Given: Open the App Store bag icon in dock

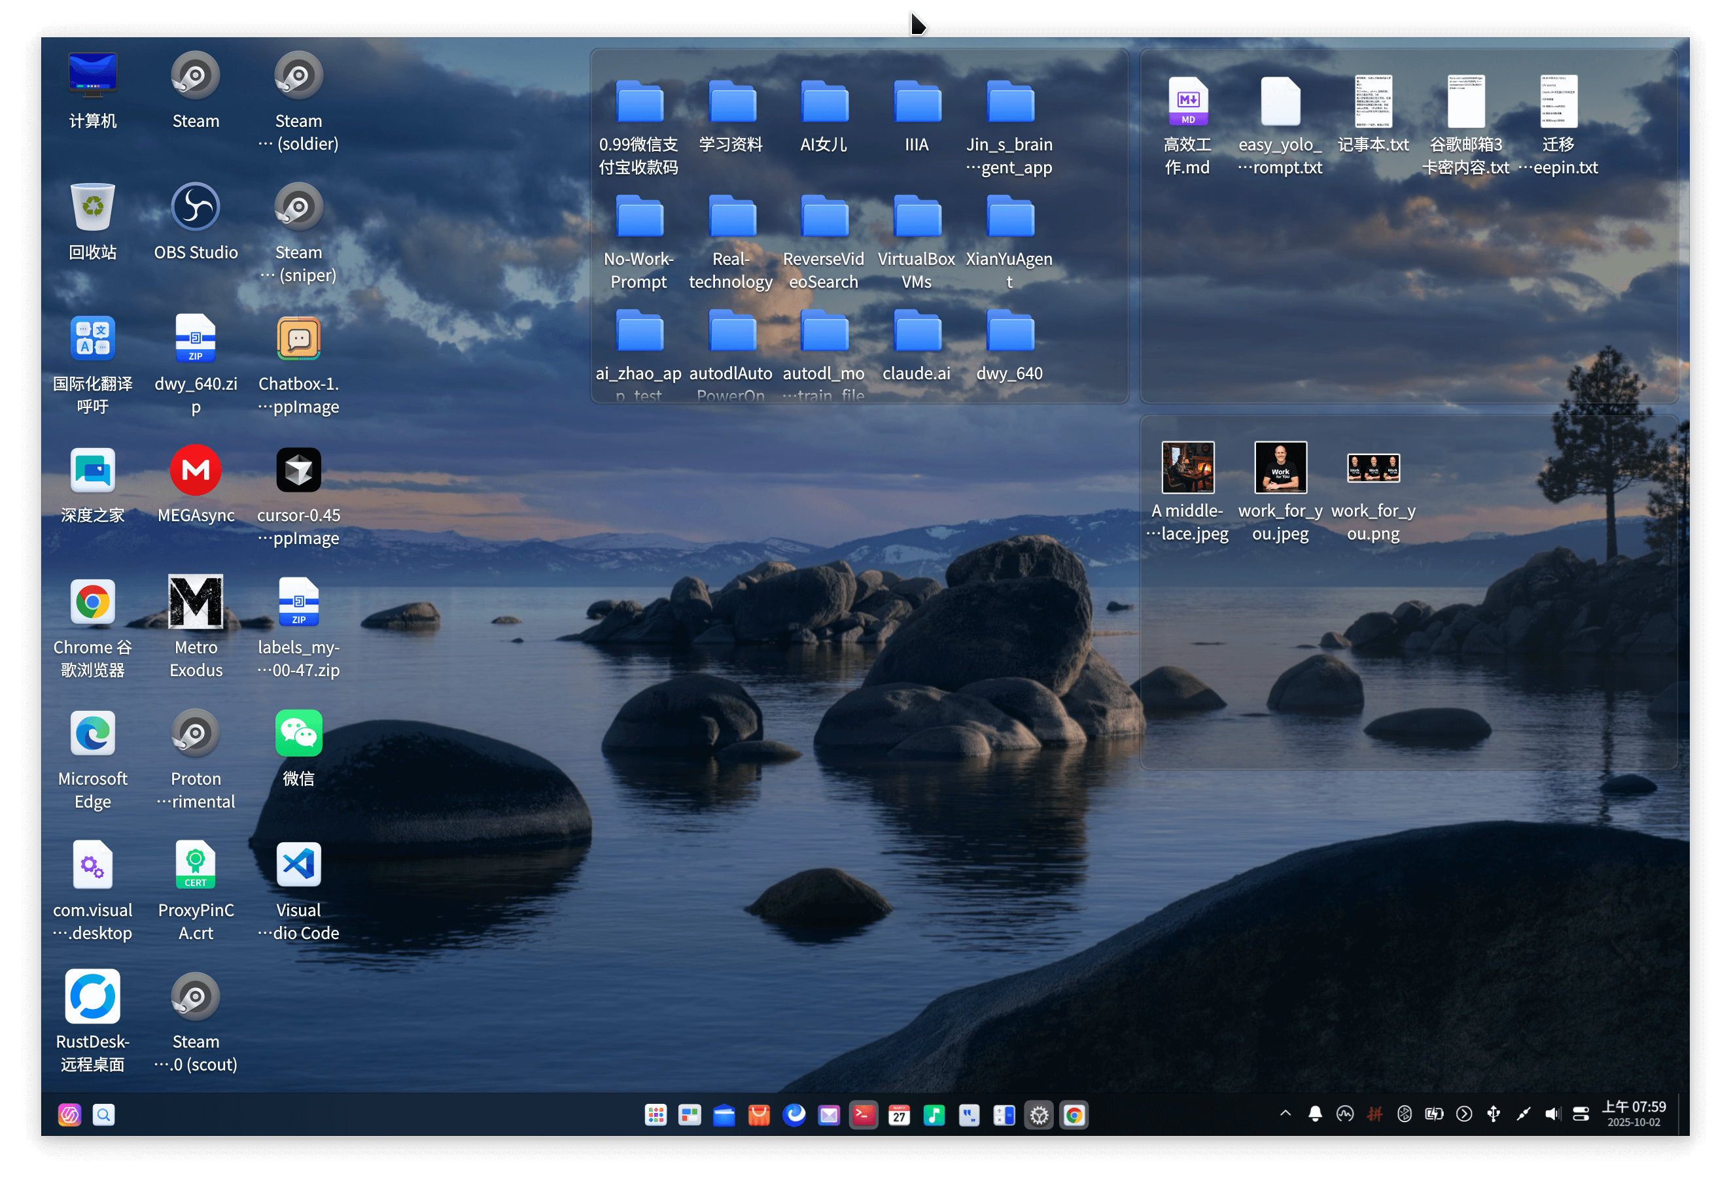Looking at the screenshot, I should pos(759,1115).
